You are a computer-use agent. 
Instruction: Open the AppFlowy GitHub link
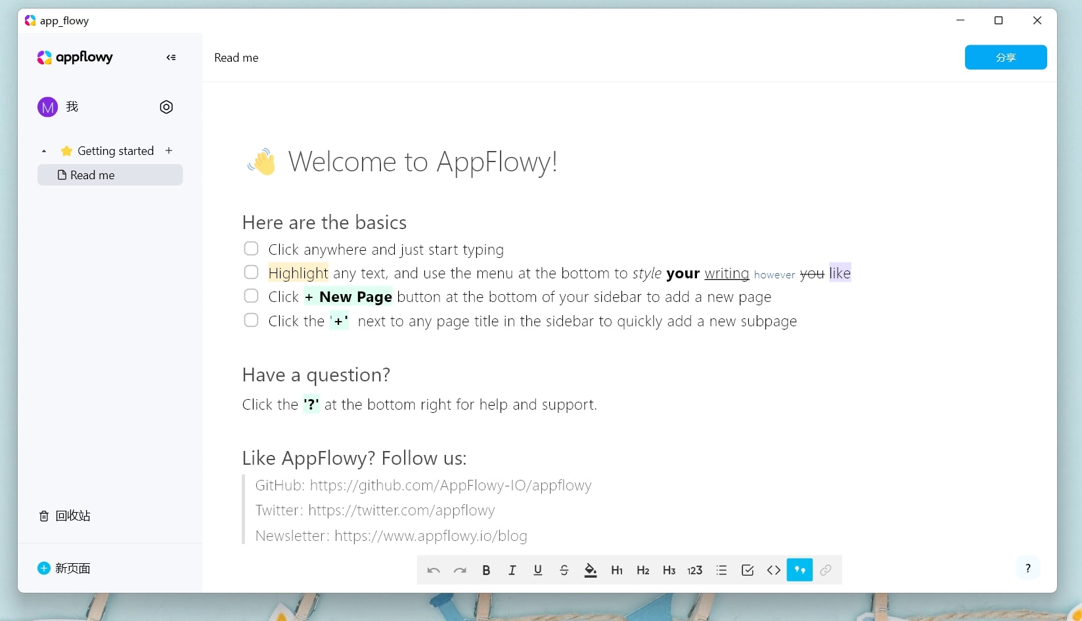(449, 485)
